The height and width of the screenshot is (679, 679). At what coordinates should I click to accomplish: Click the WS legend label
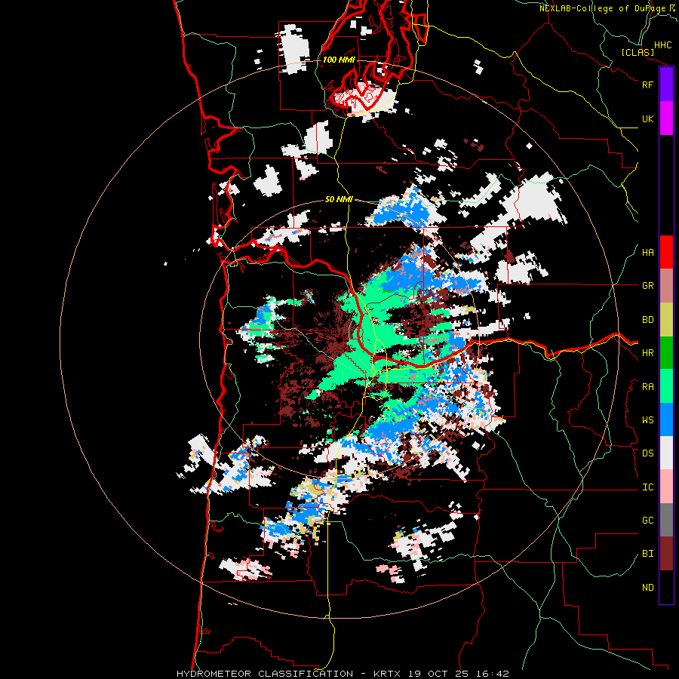(647, 420)
